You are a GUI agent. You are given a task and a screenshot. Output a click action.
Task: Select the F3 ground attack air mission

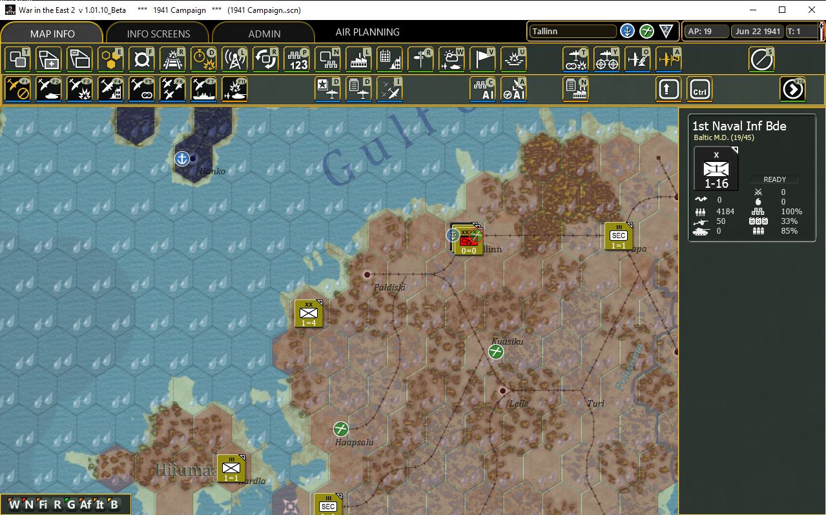click(79, 89)
